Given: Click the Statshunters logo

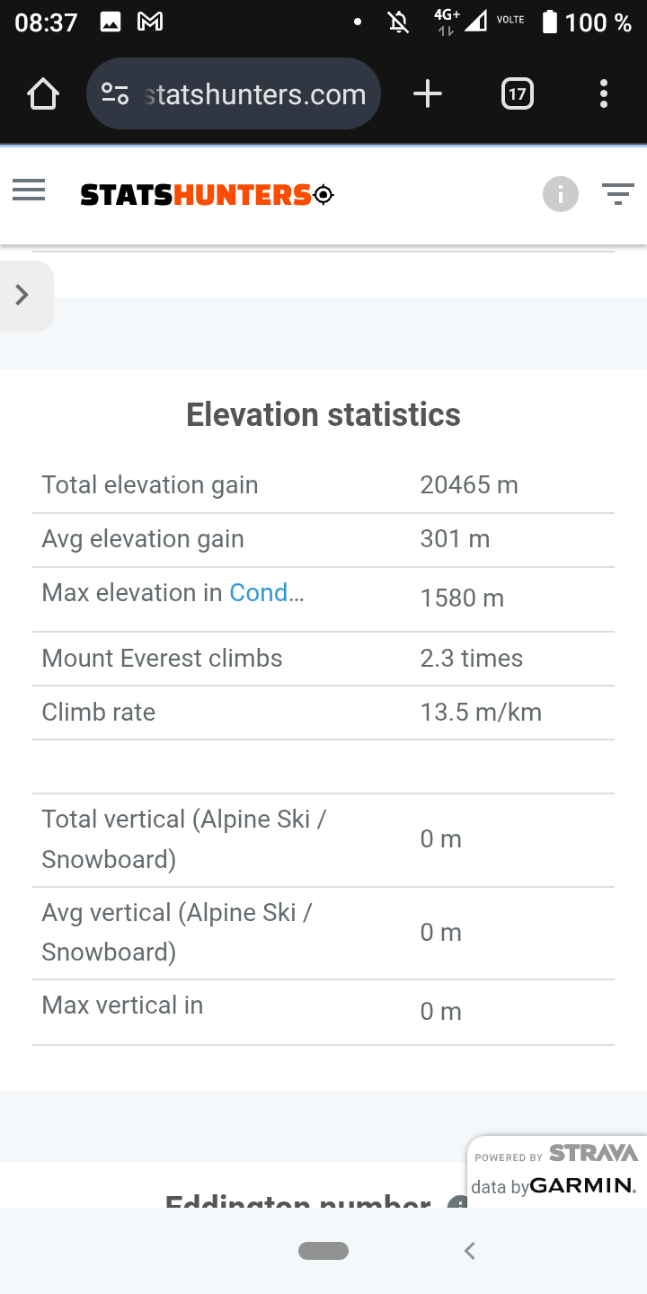Looking at the screenshot, I should 207,194.
